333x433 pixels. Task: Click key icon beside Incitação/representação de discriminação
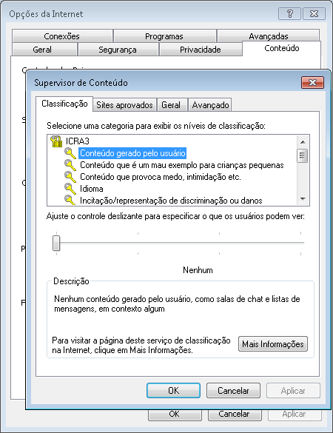pos(70,200)
